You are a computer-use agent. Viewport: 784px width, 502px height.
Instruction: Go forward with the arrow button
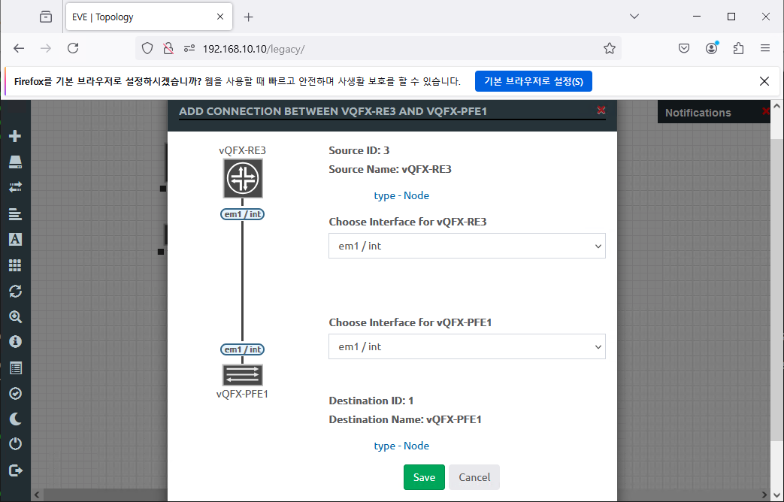46,49
